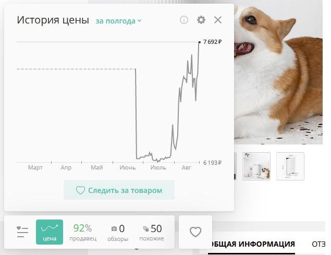The width and height of the screenshot is (331, 255).
Task: Click the main corgi product photo
Action: coord(278,74)
